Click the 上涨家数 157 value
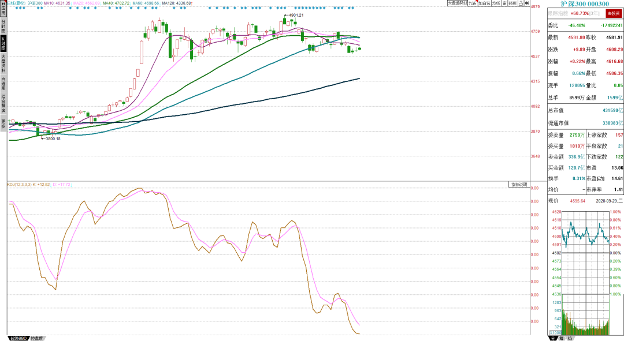The width and height of the screenshot is (624, 341). click(x=619, y=135)
